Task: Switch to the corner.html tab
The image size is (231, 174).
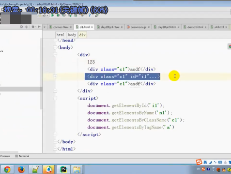Action: pyautogui.click(x=61, y=27)
